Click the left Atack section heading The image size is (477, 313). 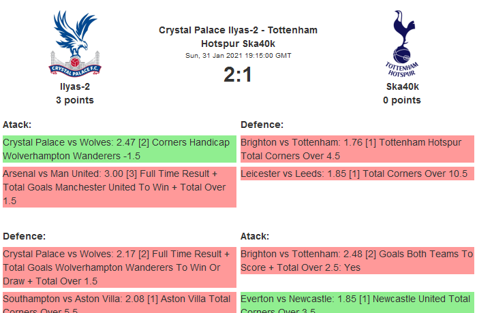pos(17,125)
